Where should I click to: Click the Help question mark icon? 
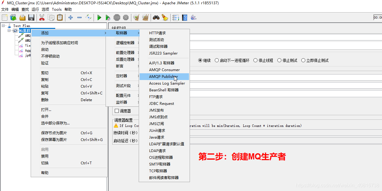tap(184, 17)
